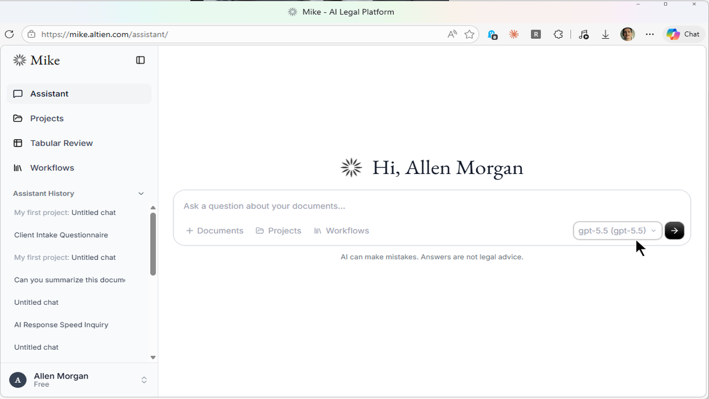The height and width of the screenshot is (399, 709).
Task: Attach Projects to the prompt
Action: 279,231
